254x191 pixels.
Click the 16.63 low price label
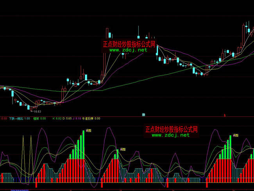[36, 111]
